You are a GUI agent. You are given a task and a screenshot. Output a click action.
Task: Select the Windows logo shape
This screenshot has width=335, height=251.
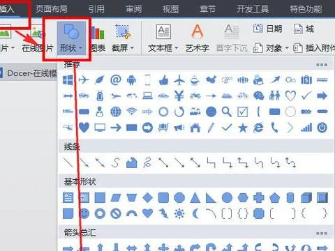(x=68, y=80)
